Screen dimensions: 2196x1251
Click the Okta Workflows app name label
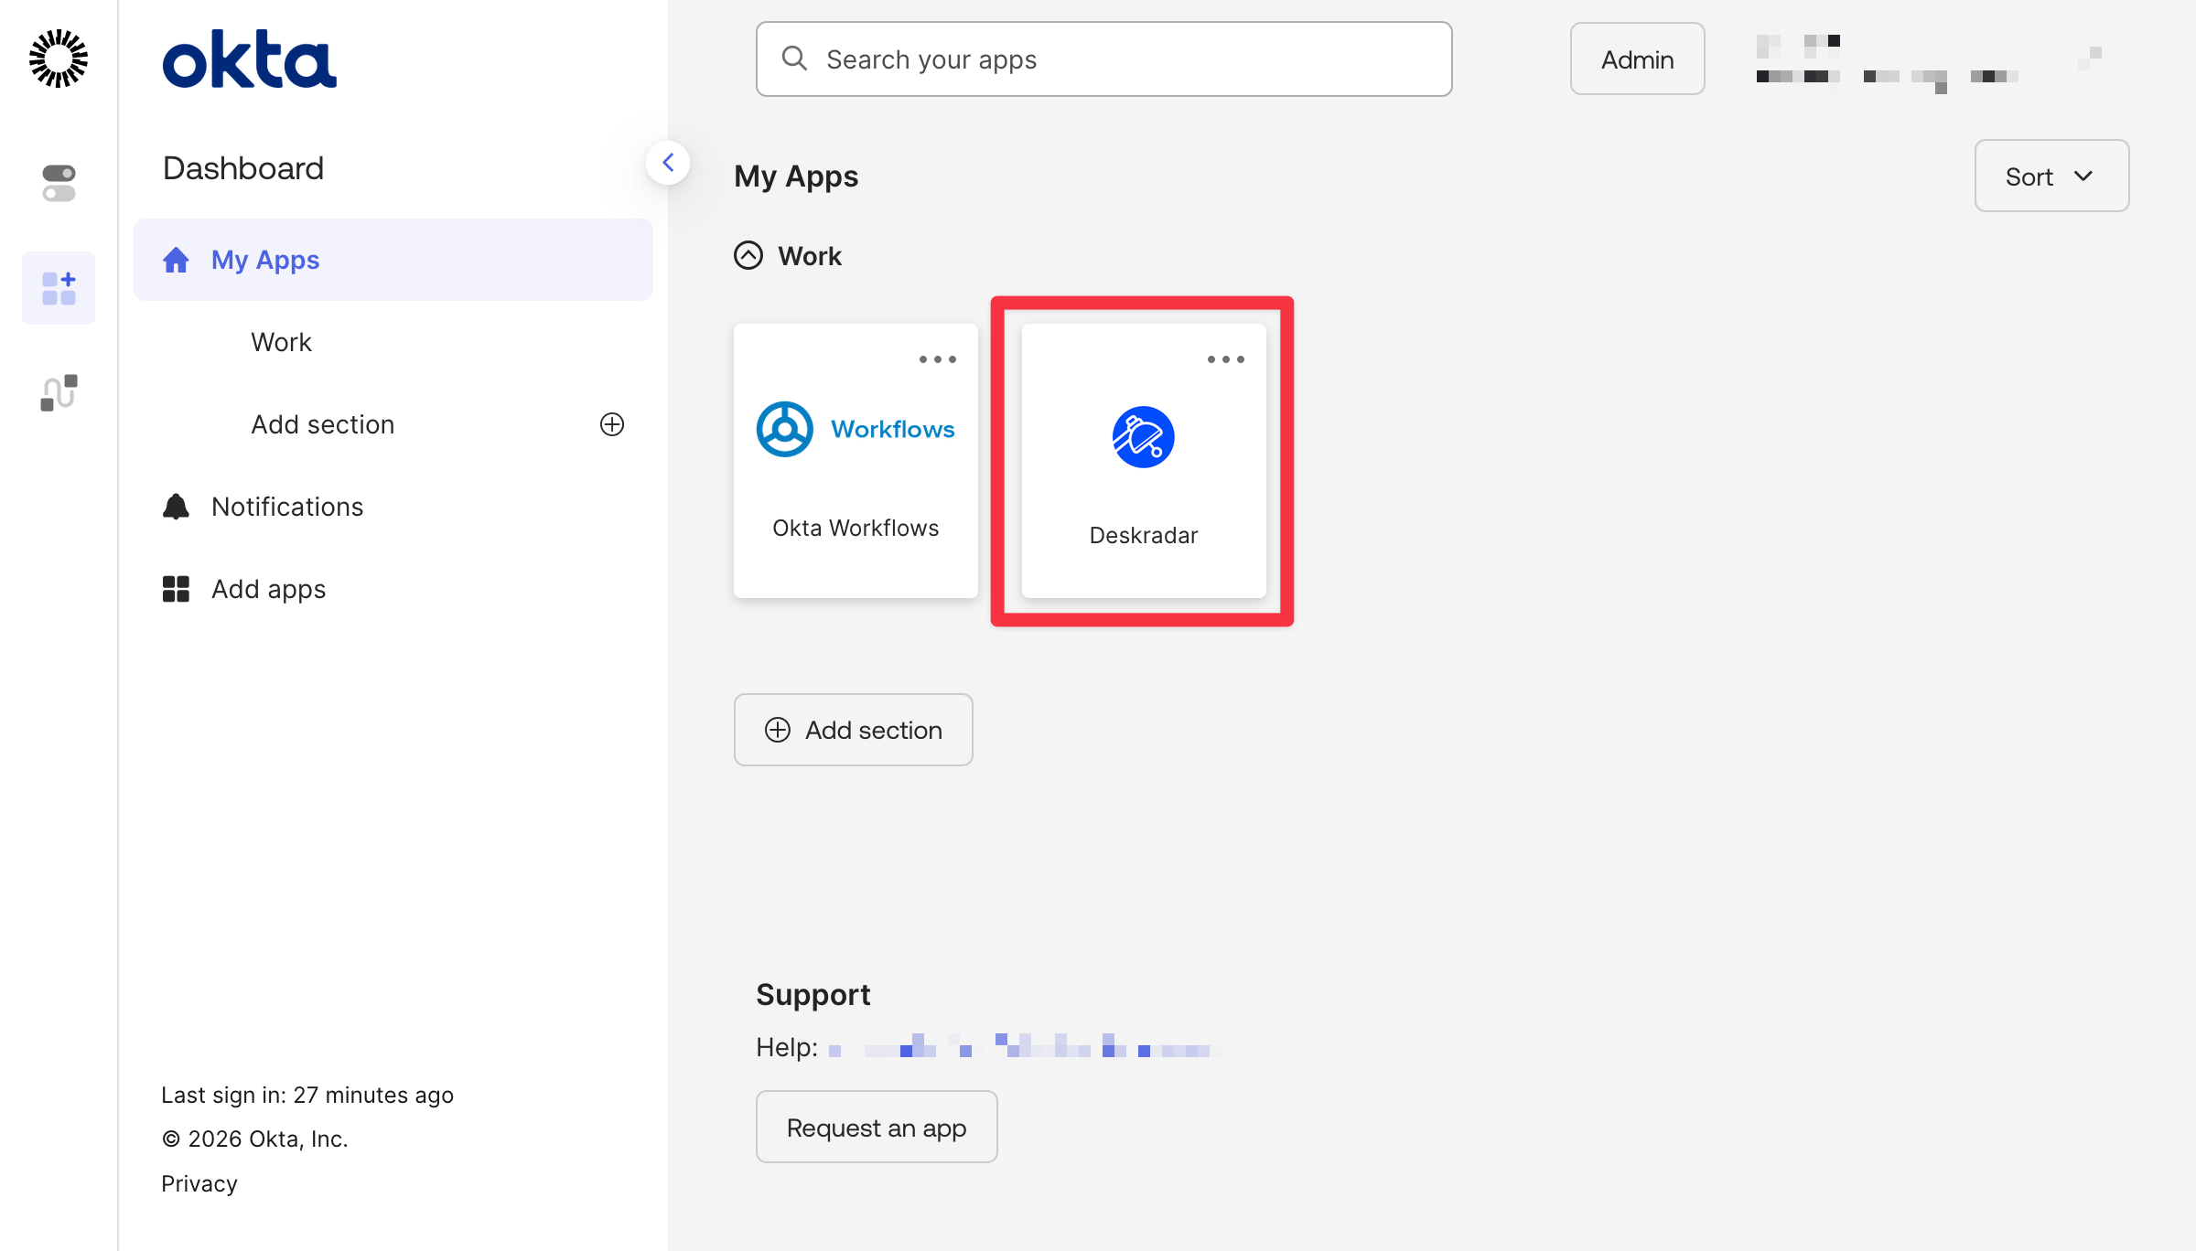[856, 528]
